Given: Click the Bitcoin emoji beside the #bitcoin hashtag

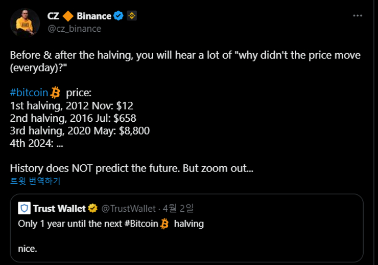Looking at the screenshot, I should click(55, 93).
